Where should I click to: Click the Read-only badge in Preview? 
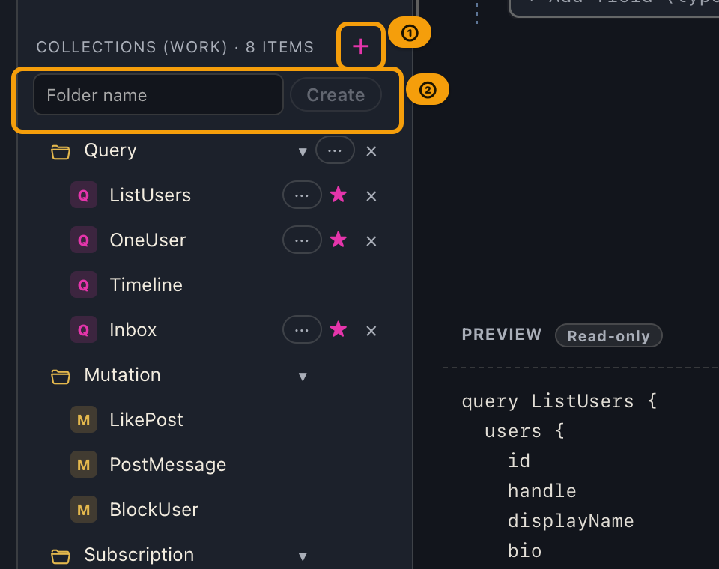[x=608, y=336]
